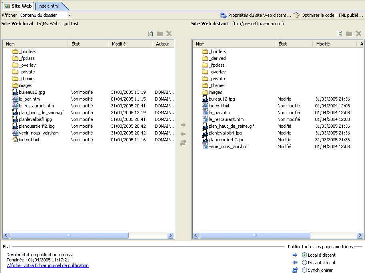Click the remote pane refresh icon
This screenshot has width=365, height=273.
point(340,34)
